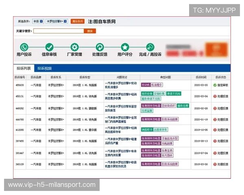Open the 漆面起泡开裂 tag in row 397455
Viewport: 244px width, 195px height.
[170, 138]
